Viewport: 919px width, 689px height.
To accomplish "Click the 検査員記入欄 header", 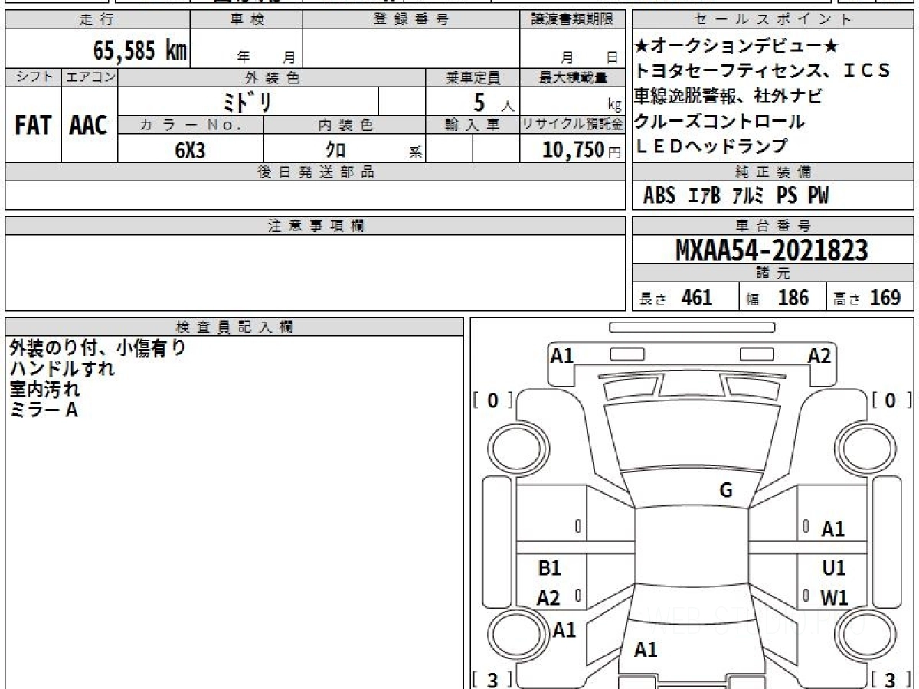I will [234, 326].
